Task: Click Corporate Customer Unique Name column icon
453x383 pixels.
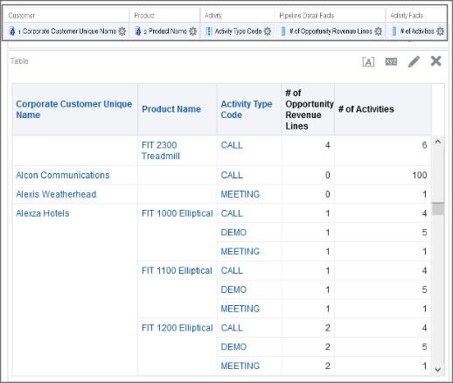Action: 12,31
